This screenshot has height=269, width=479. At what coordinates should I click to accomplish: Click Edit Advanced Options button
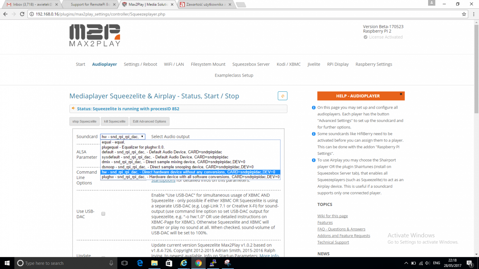click(x=149, y=122)
